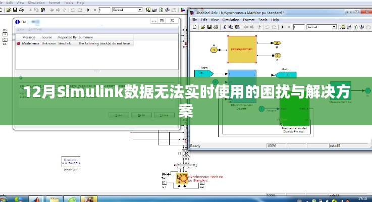
Task: Click the MATLAB icon in Windows taskbar
Action: (x=36, y=199)
